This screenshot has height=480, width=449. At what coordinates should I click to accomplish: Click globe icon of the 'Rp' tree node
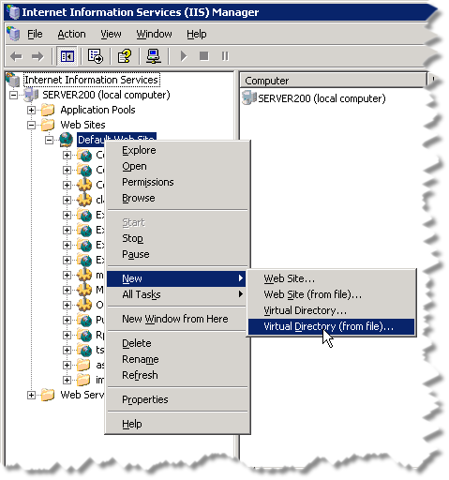(x=84, y=335)
